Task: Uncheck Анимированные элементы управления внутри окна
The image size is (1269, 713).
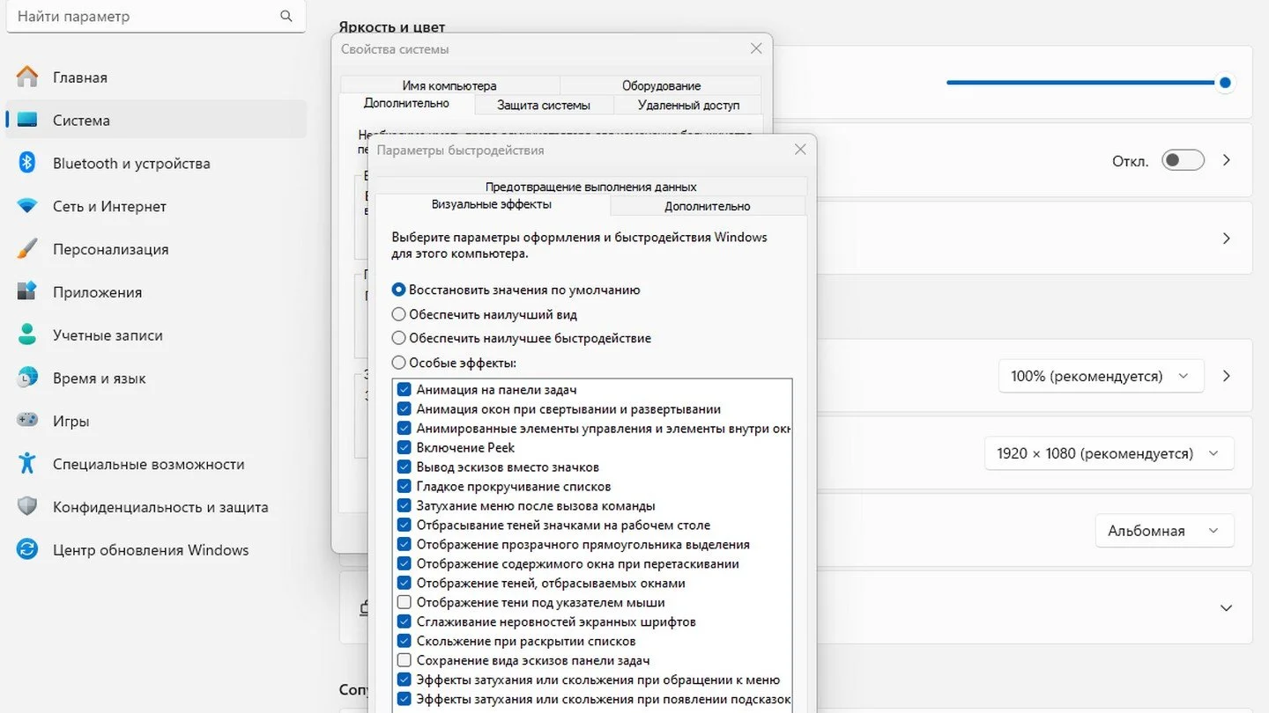Action: point(404,428)
